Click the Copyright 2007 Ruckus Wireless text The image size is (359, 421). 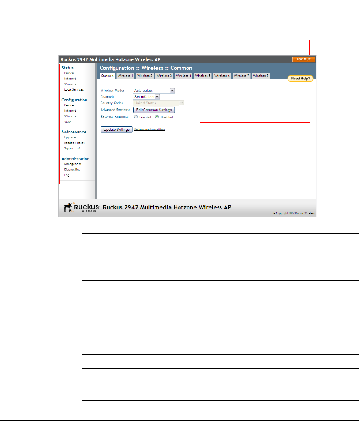294,213
